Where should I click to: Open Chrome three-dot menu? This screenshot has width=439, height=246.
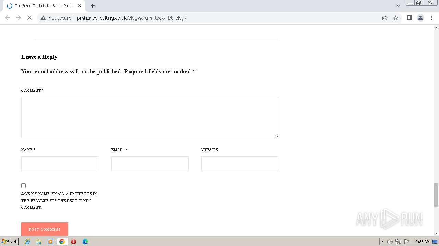431,18
